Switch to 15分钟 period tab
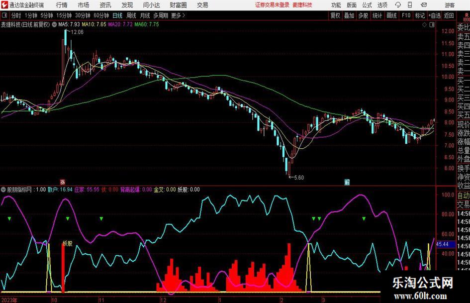Image resolution: width=470 pixels, height=303 pixels. coord(64,15)
